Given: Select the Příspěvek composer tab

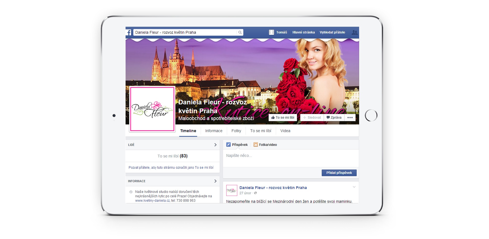Looking at the screenshot, I should point(237,145).
